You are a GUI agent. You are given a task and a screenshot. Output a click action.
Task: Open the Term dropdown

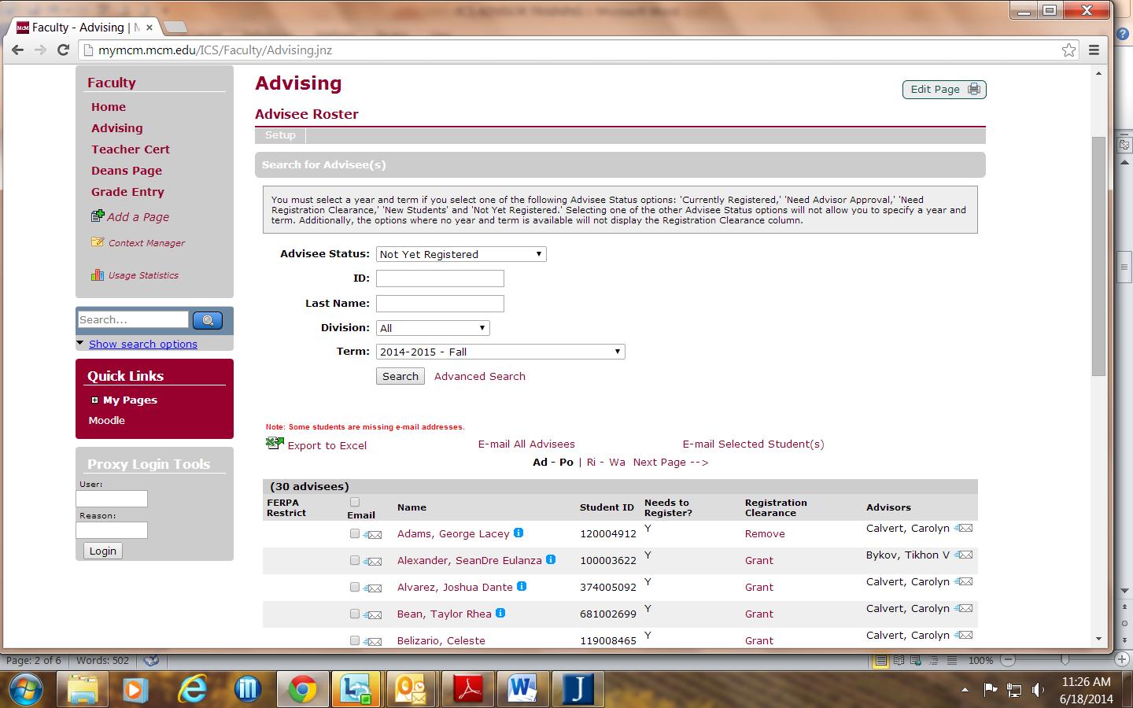coord(500,352)
